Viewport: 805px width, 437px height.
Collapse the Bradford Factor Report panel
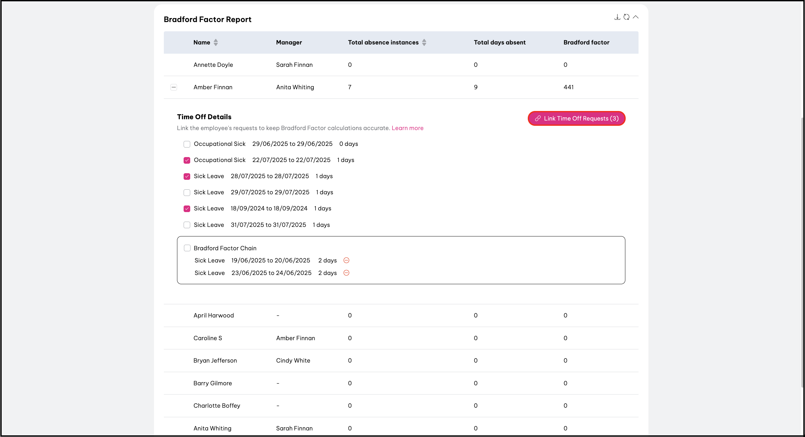[x=636, y=17]
